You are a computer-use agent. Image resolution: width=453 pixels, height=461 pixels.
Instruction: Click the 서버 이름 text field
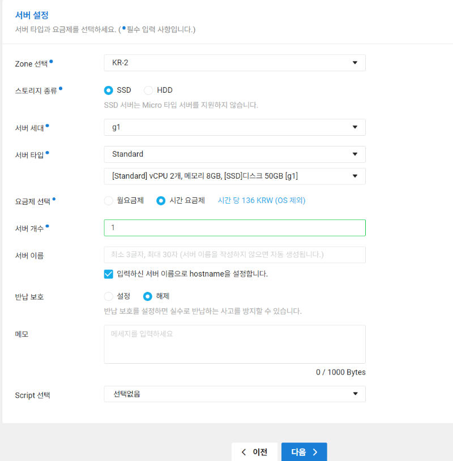[x=234, y=255]
